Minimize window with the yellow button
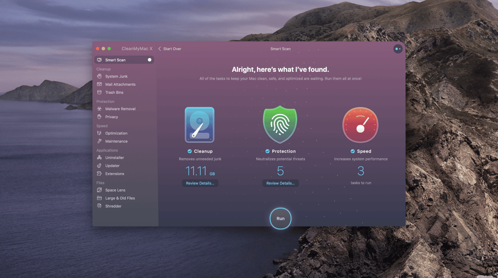The width and height of the screenshot is (498, 278). [103, 49]
